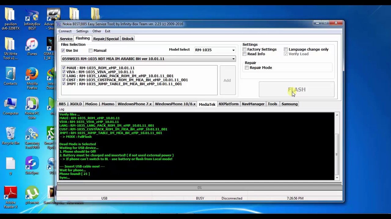The width and height of the screenshot is (391, 219).
Task: Launch µTorrent from the desktop
Action: [x=32, y=196]
